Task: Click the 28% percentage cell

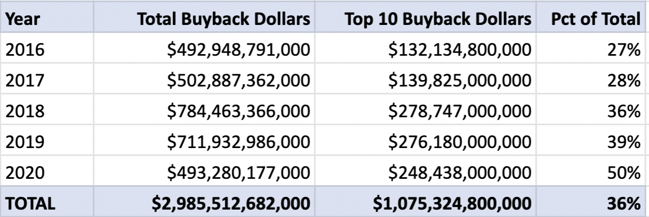Action: coord(625,82)
